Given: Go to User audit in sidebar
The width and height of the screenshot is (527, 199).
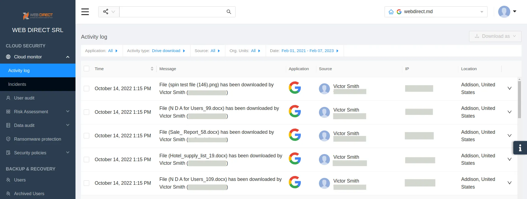Looking at the screenshot, I should [24, 98].
